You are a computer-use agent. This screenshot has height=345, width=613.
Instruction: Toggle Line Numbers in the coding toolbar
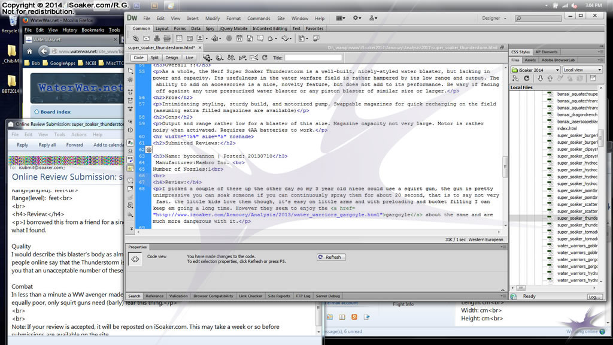(130, 143)
